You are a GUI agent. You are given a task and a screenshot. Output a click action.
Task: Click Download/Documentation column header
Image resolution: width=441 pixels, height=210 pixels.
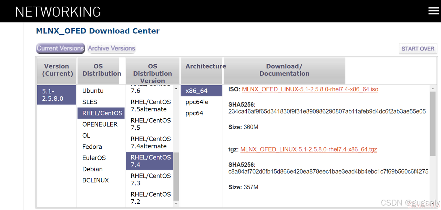[x=284, y=70]
